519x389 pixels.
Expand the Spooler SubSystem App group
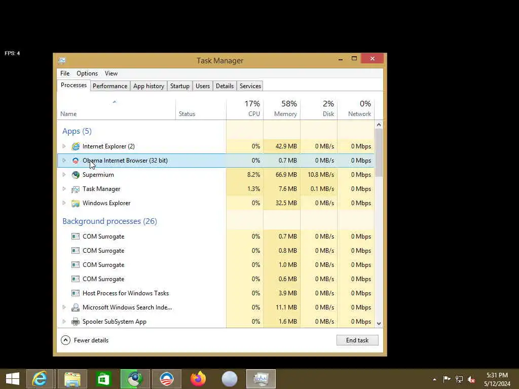coord(64,322)
